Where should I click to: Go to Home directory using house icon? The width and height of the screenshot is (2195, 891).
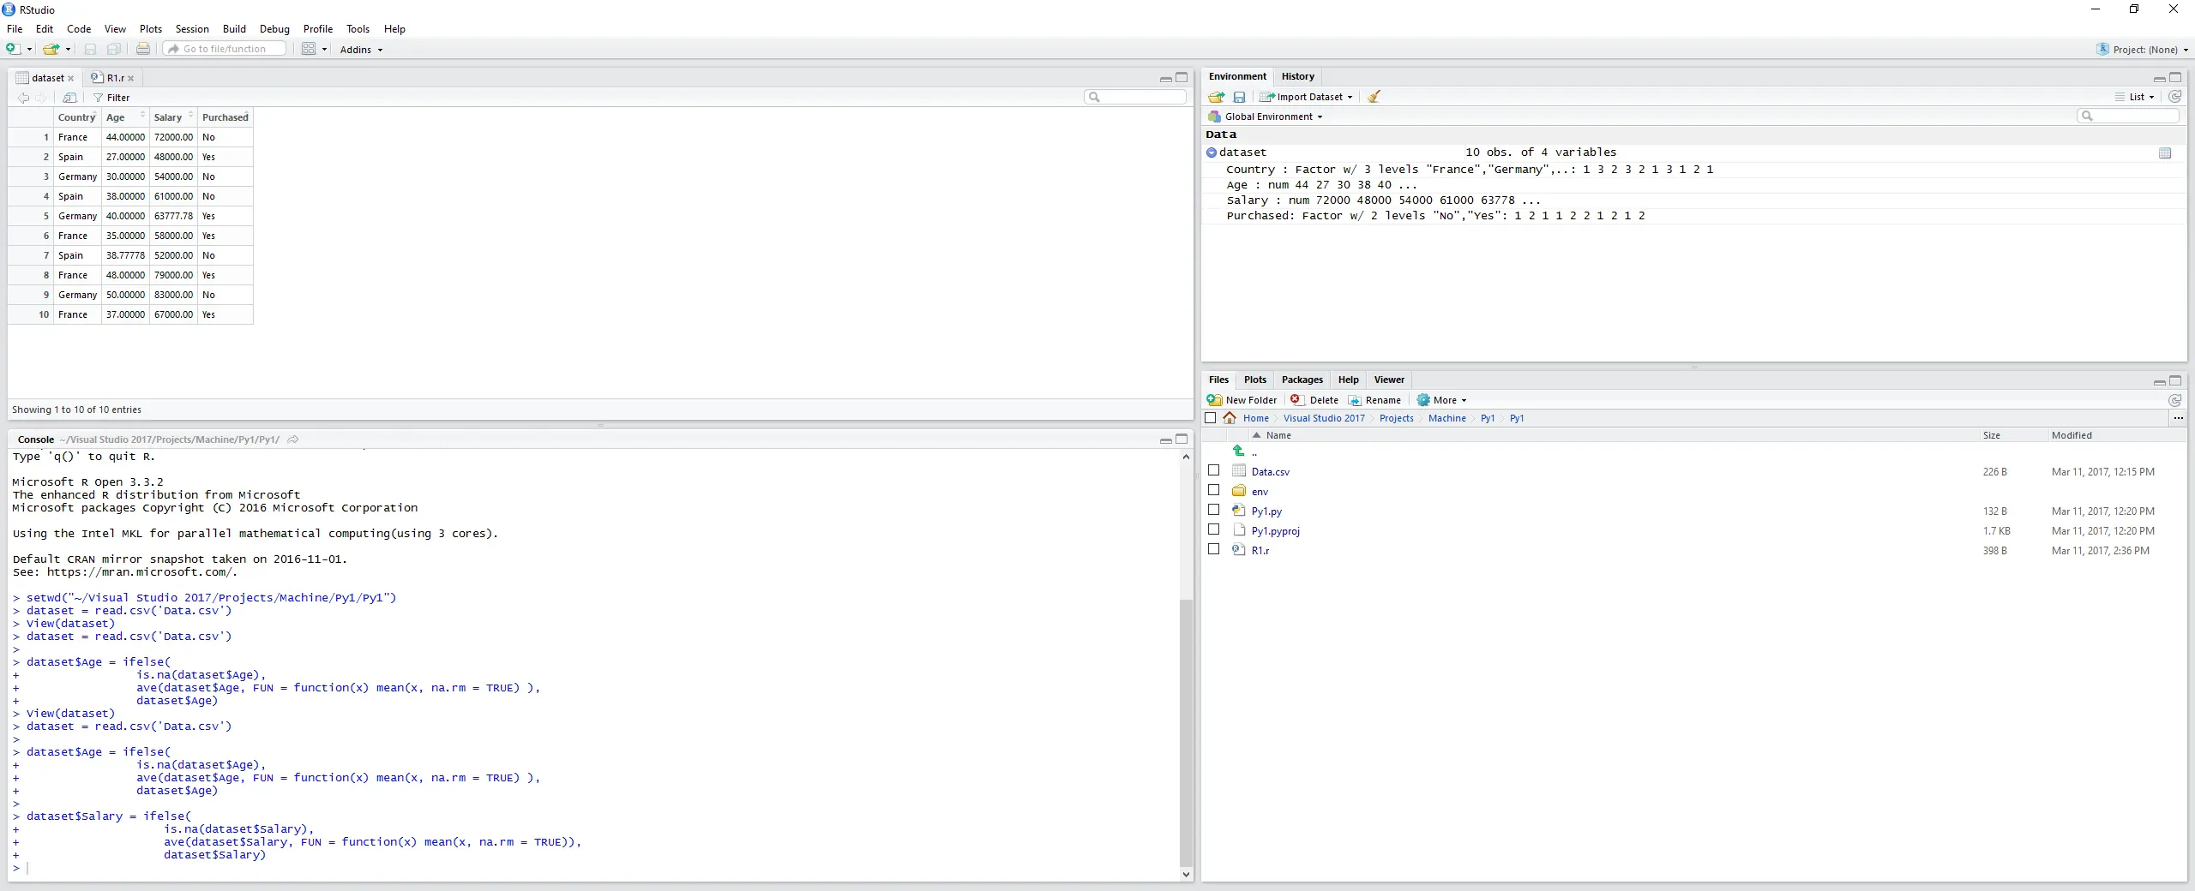(1230, 418)
